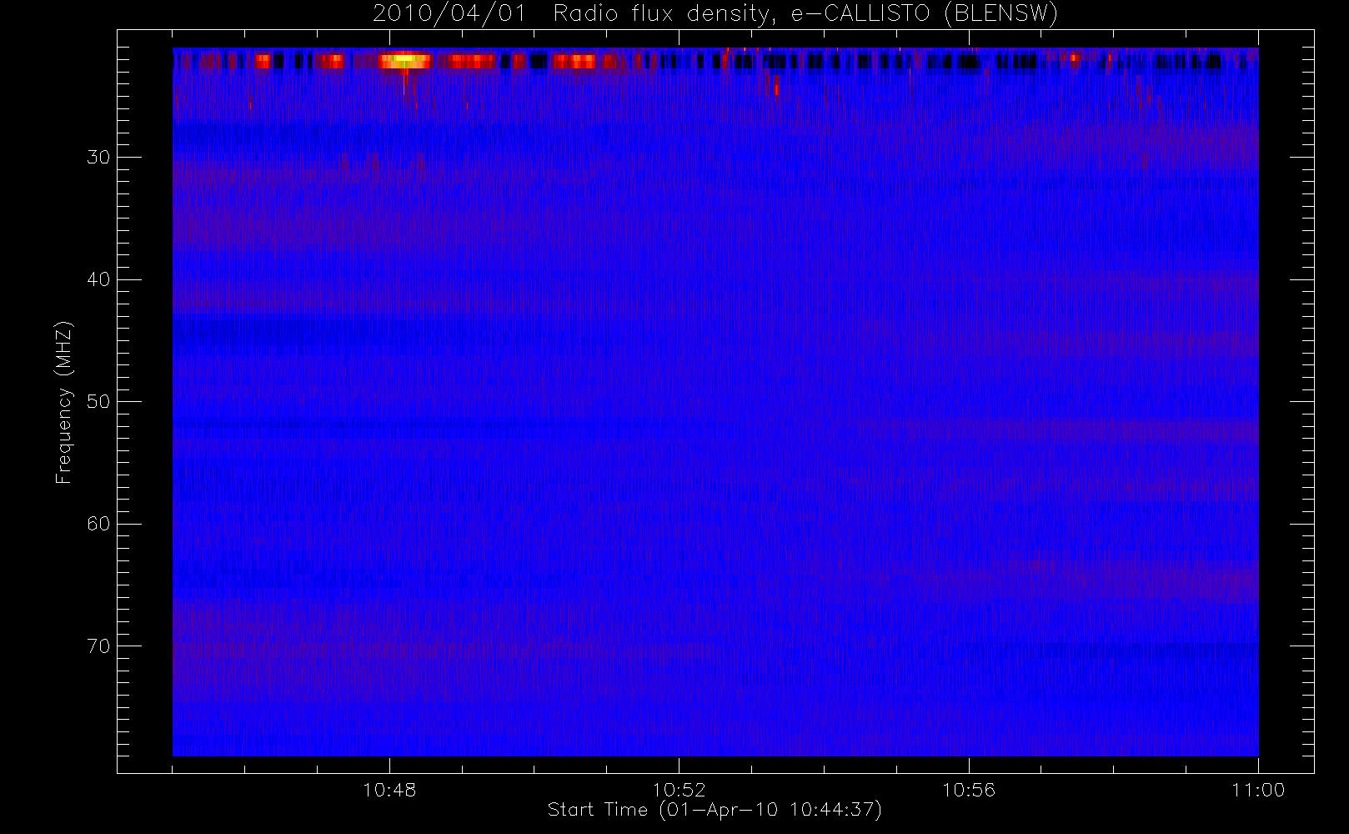The height and width of the screenshot is (834, 1349).
Task: Click the '30' frequency tick label
Action: (x=98, y=157)
